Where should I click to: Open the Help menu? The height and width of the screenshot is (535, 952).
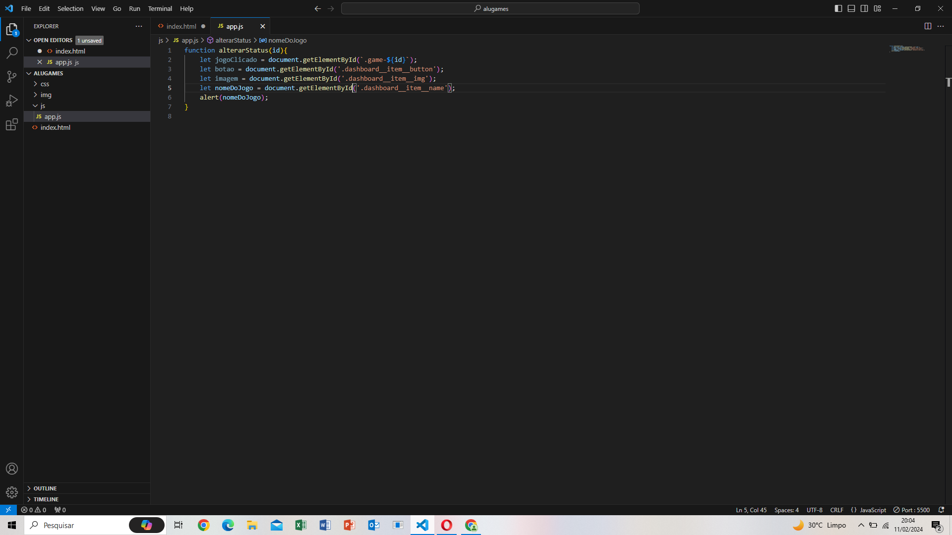point(186,8)
